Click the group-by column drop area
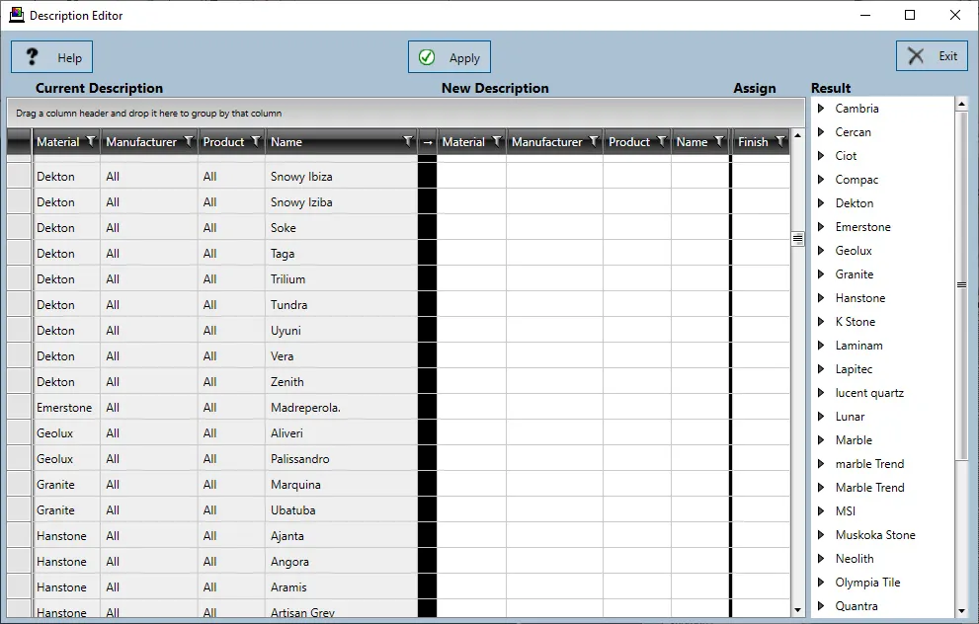The image size is (979, 624). tap(406, 113)
